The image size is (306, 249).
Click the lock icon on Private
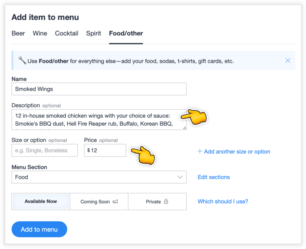click(x=166, y=202)
